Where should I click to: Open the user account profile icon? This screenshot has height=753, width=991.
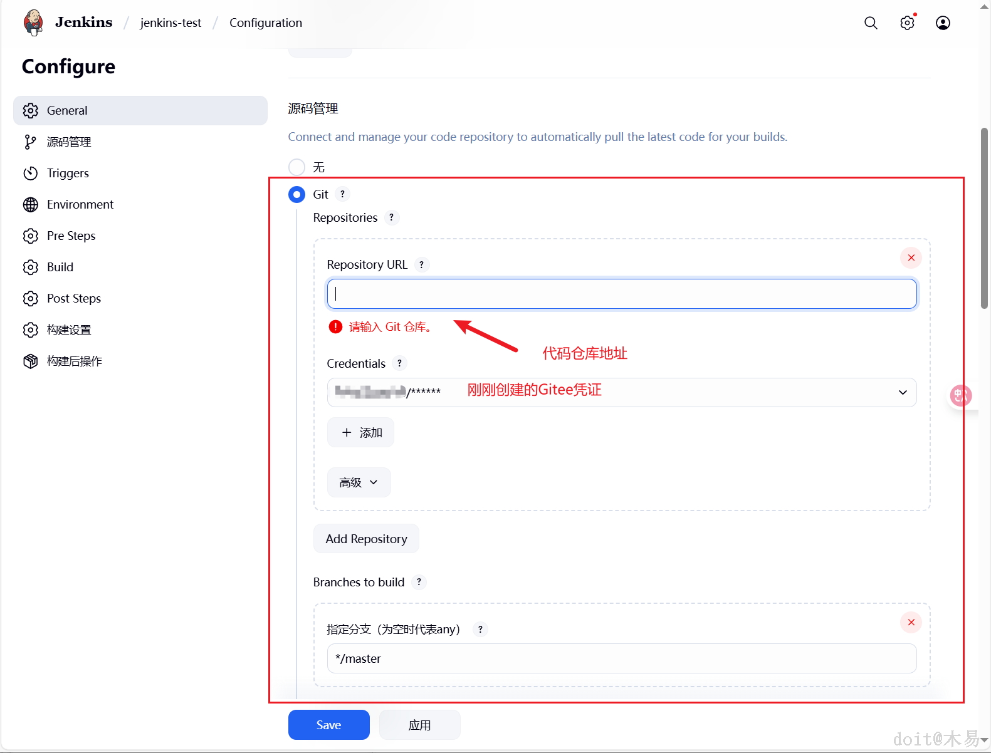(943, 23)
